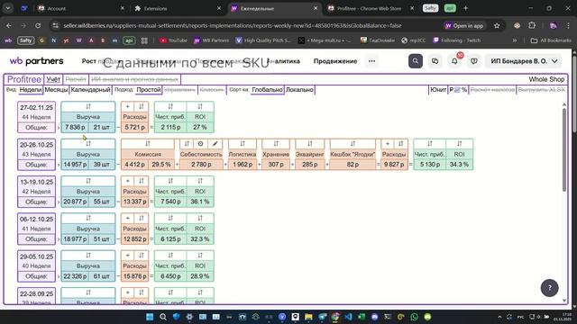
Task: Sort by Кешбэк "Ягодки" column
Action: [353, 144]
